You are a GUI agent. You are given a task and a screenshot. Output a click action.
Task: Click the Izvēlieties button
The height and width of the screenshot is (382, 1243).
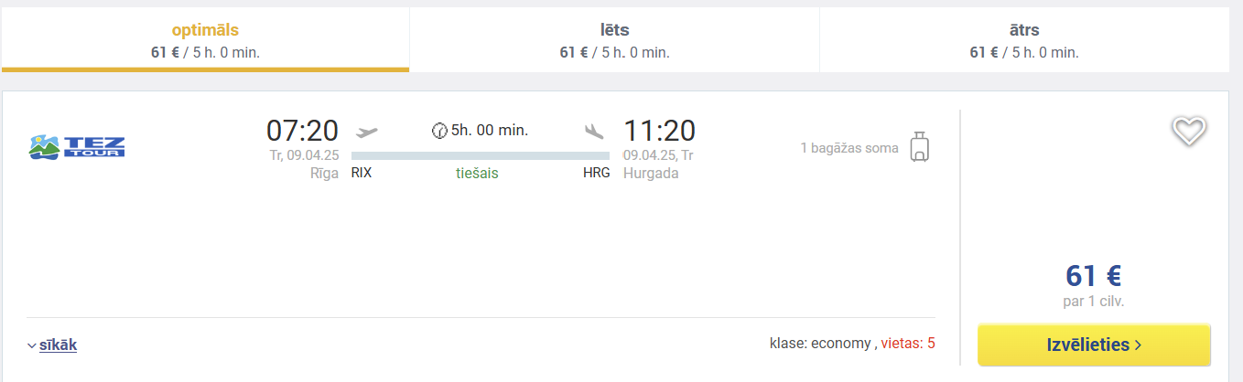point(1094,345)
